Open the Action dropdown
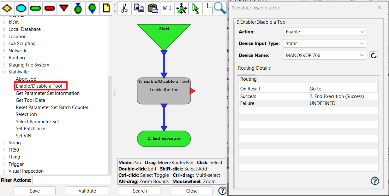The image size is (389, 196). (324, 32)
